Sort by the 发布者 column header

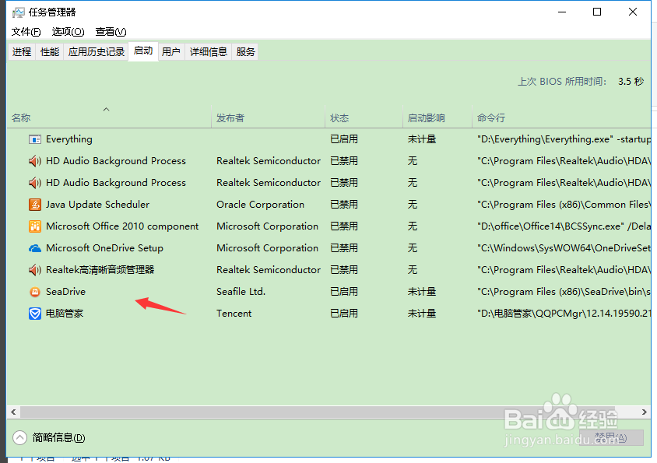point(268,116)
